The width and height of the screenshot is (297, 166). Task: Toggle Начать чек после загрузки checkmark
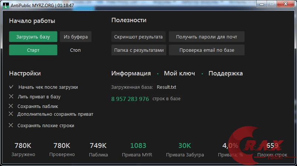click(11, 87)
